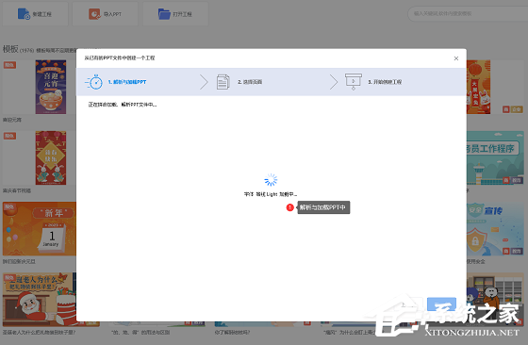
Task: Click the presentation screen icon in step 3
Action: click(354, 82)
